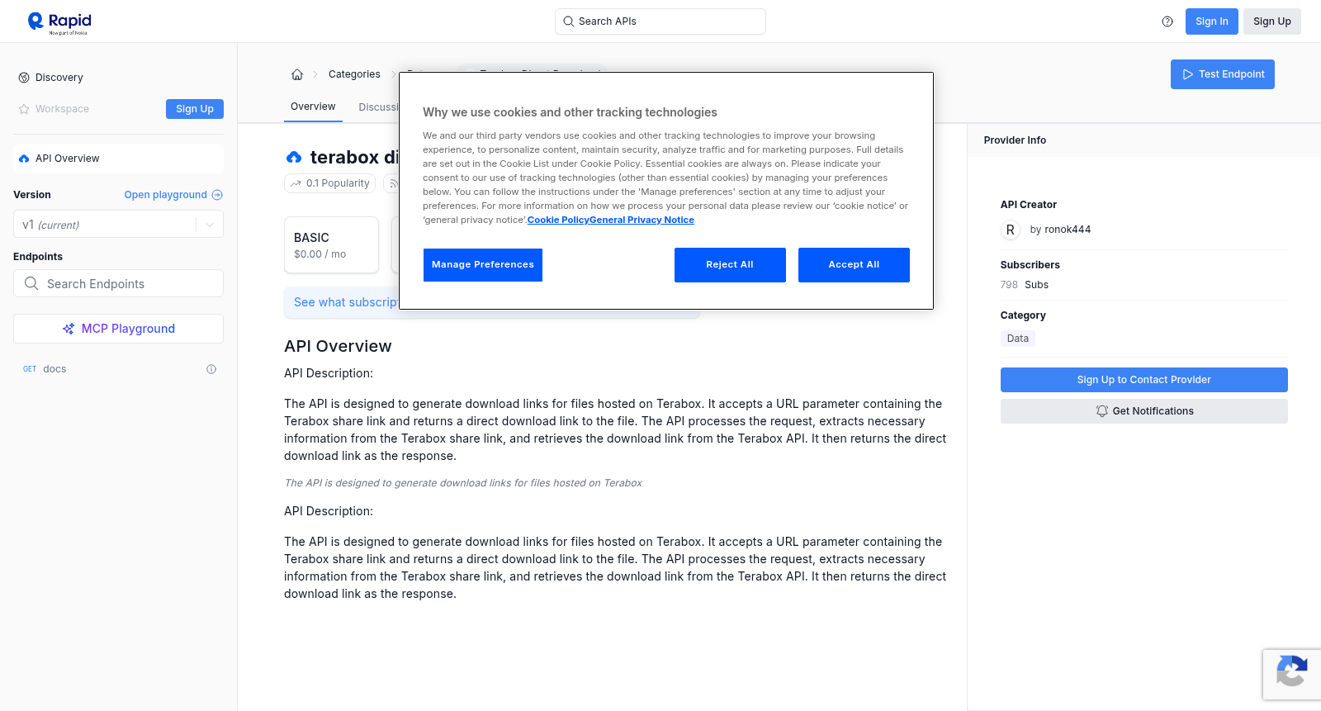Open the Cookie Policy link
The height and width of the screenshot is (711, 1321).
tap(558, 220)
